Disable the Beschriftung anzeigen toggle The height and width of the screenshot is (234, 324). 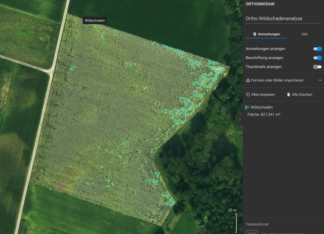pos(318,58)
